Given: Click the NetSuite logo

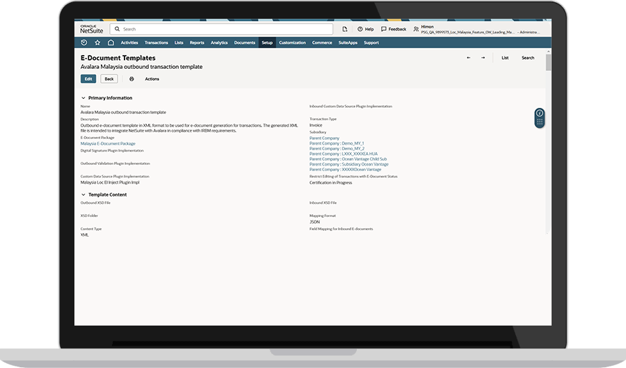Looking at the screenshot, I should (91, 29).
